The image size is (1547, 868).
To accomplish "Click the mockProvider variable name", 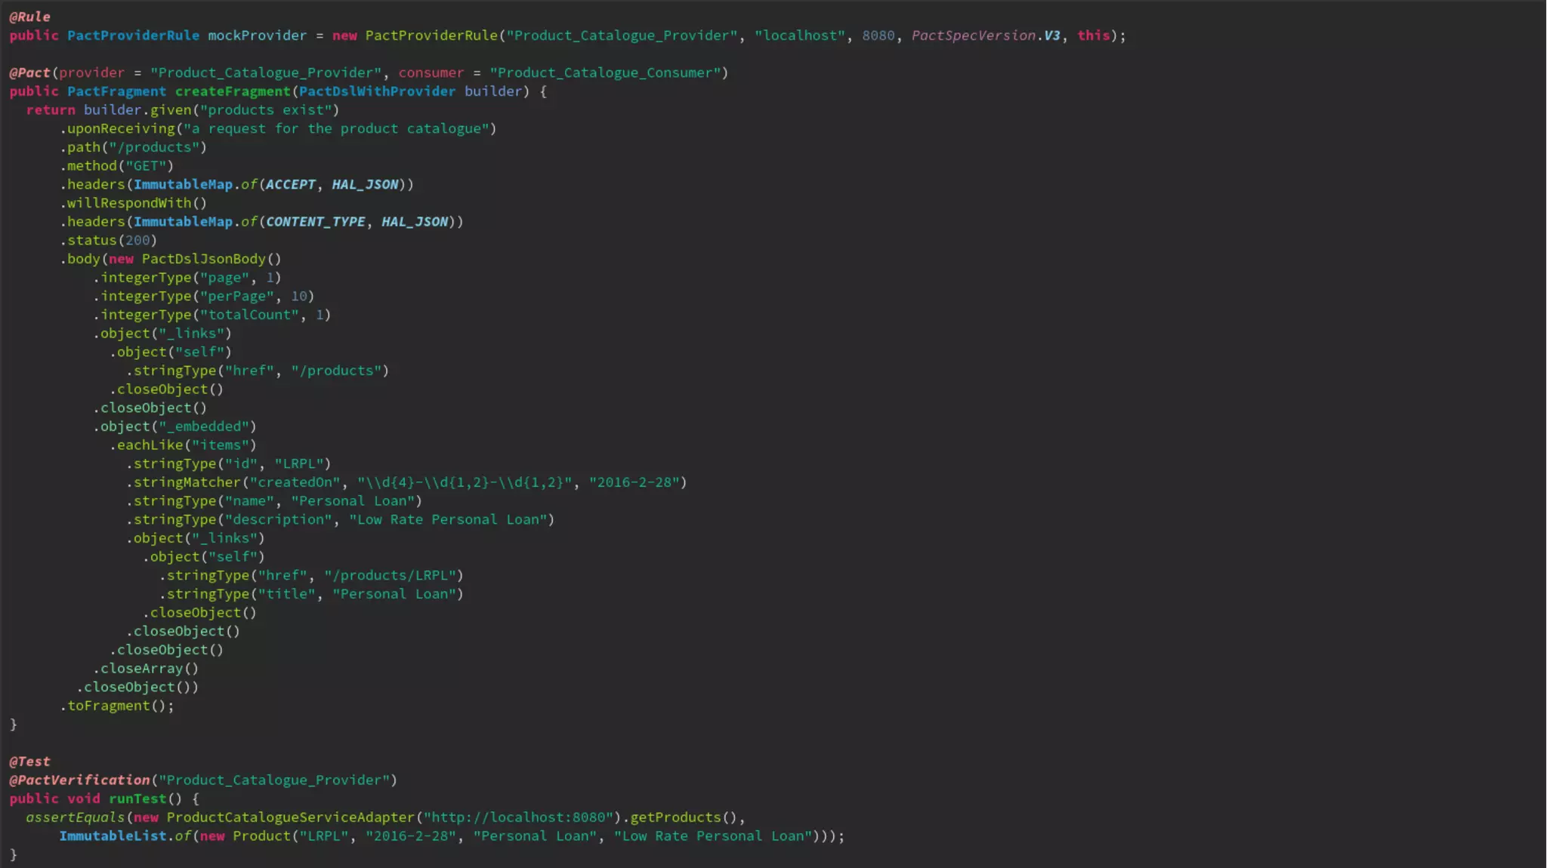I will click(x=257, y=35).
